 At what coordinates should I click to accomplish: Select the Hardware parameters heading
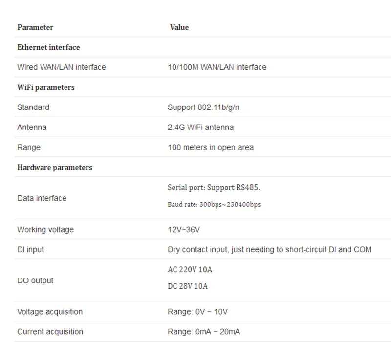55,167
